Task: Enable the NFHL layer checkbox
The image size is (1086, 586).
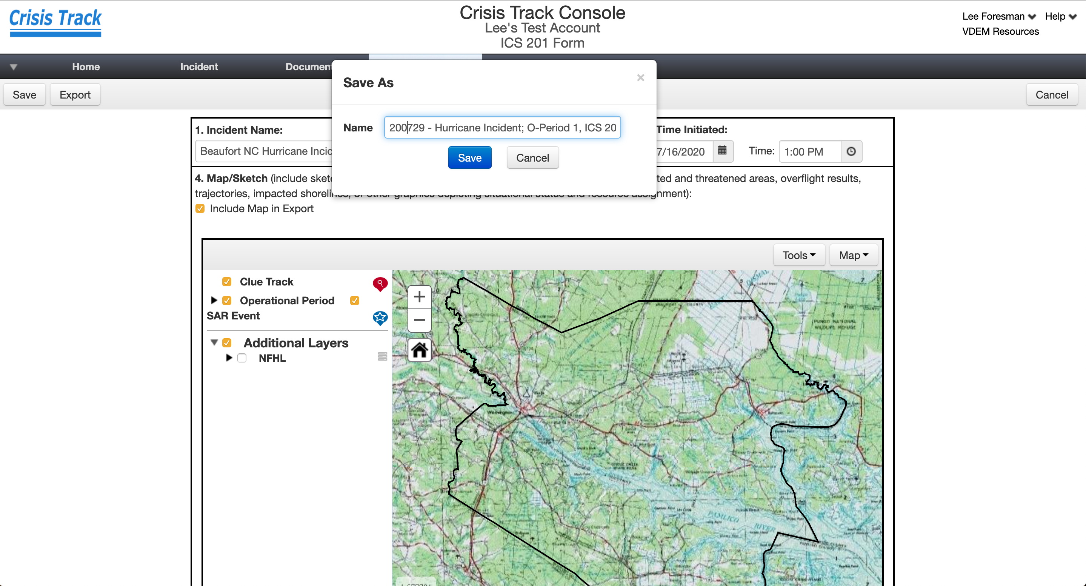Action: point(242,358)
